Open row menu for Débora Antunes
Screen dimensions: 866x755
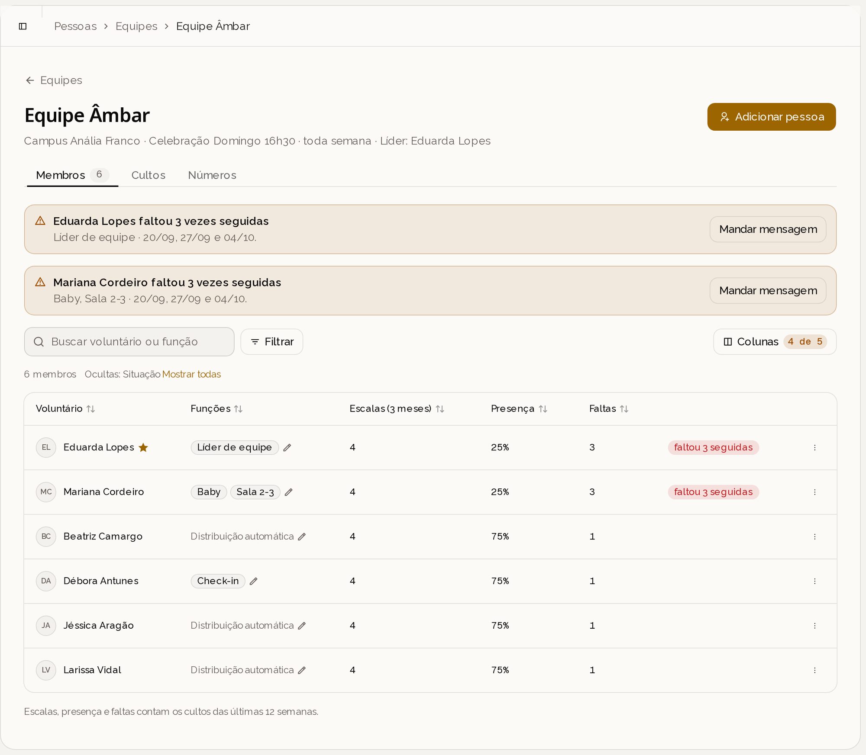814,582
